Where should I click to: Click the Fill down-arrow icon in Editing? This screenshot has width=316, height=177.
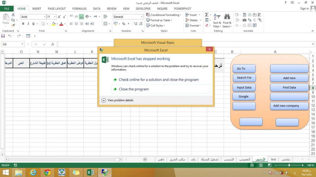click(207, 20)
